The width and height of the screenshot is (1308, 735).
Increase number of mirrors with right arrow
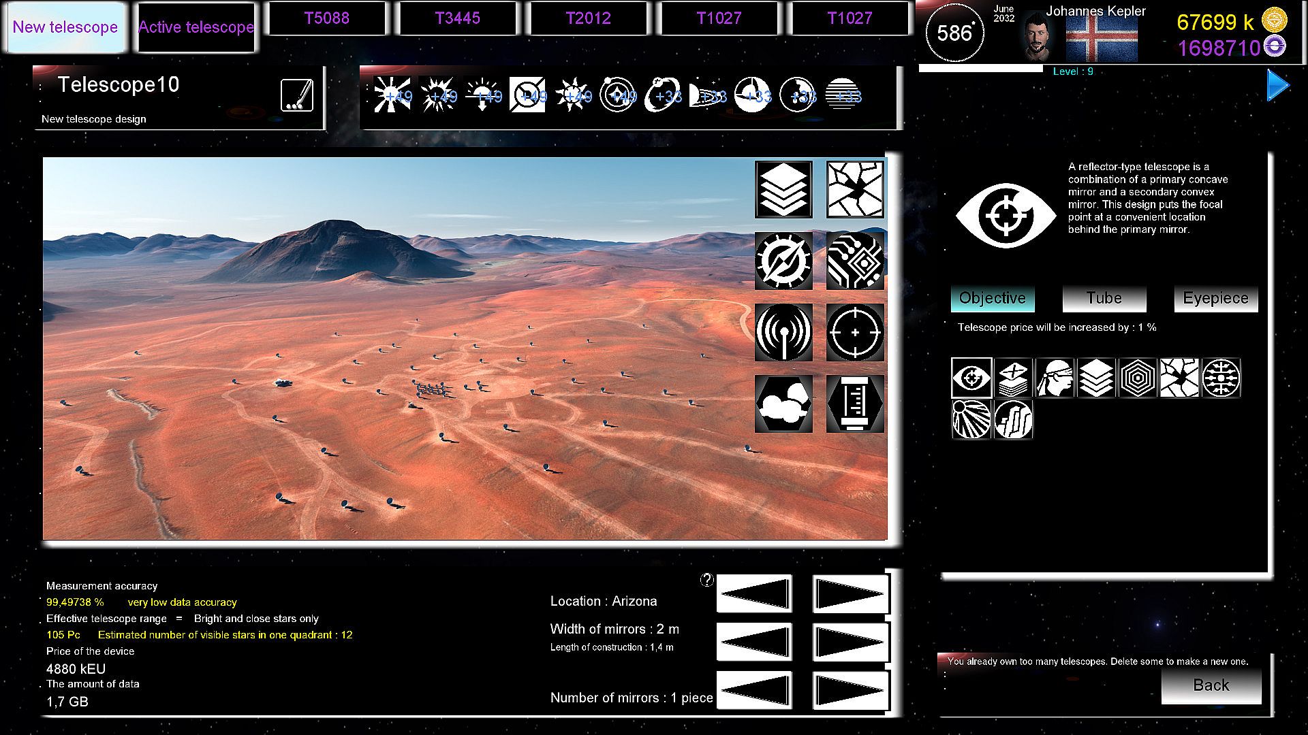(x=850, y=690)
